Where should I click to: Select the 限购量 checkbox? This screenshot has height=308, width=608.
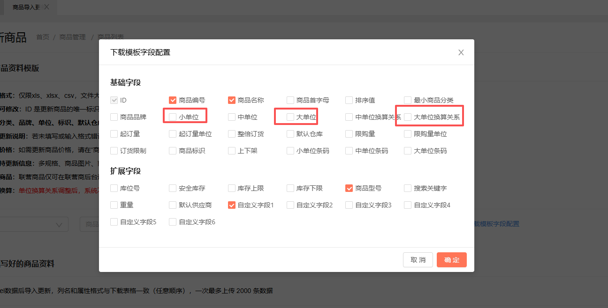[349, 134]
